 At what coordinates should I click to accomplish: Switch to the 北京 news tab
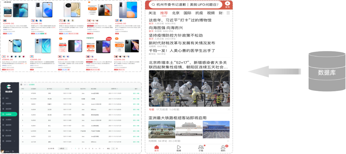pos(176,13)
